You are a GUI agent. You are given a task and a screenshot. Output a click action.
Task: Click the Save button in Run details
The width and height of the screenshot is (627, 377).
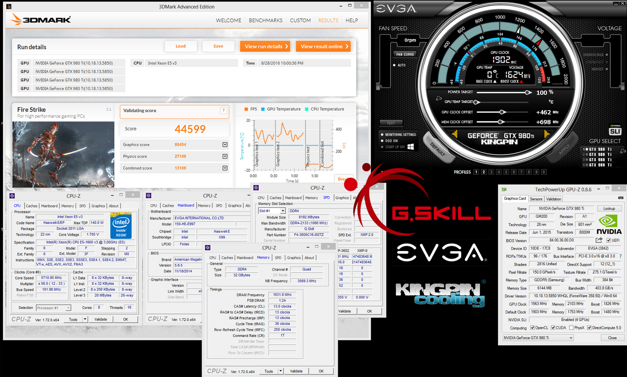click(218, 46)
